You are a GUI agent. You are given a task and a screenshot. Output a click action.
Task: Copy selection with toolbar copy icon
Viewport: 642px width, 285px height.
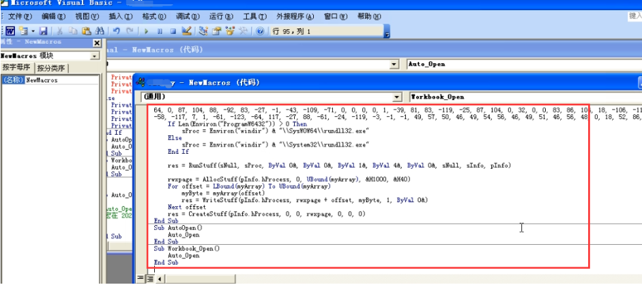[x=73, y=31]
